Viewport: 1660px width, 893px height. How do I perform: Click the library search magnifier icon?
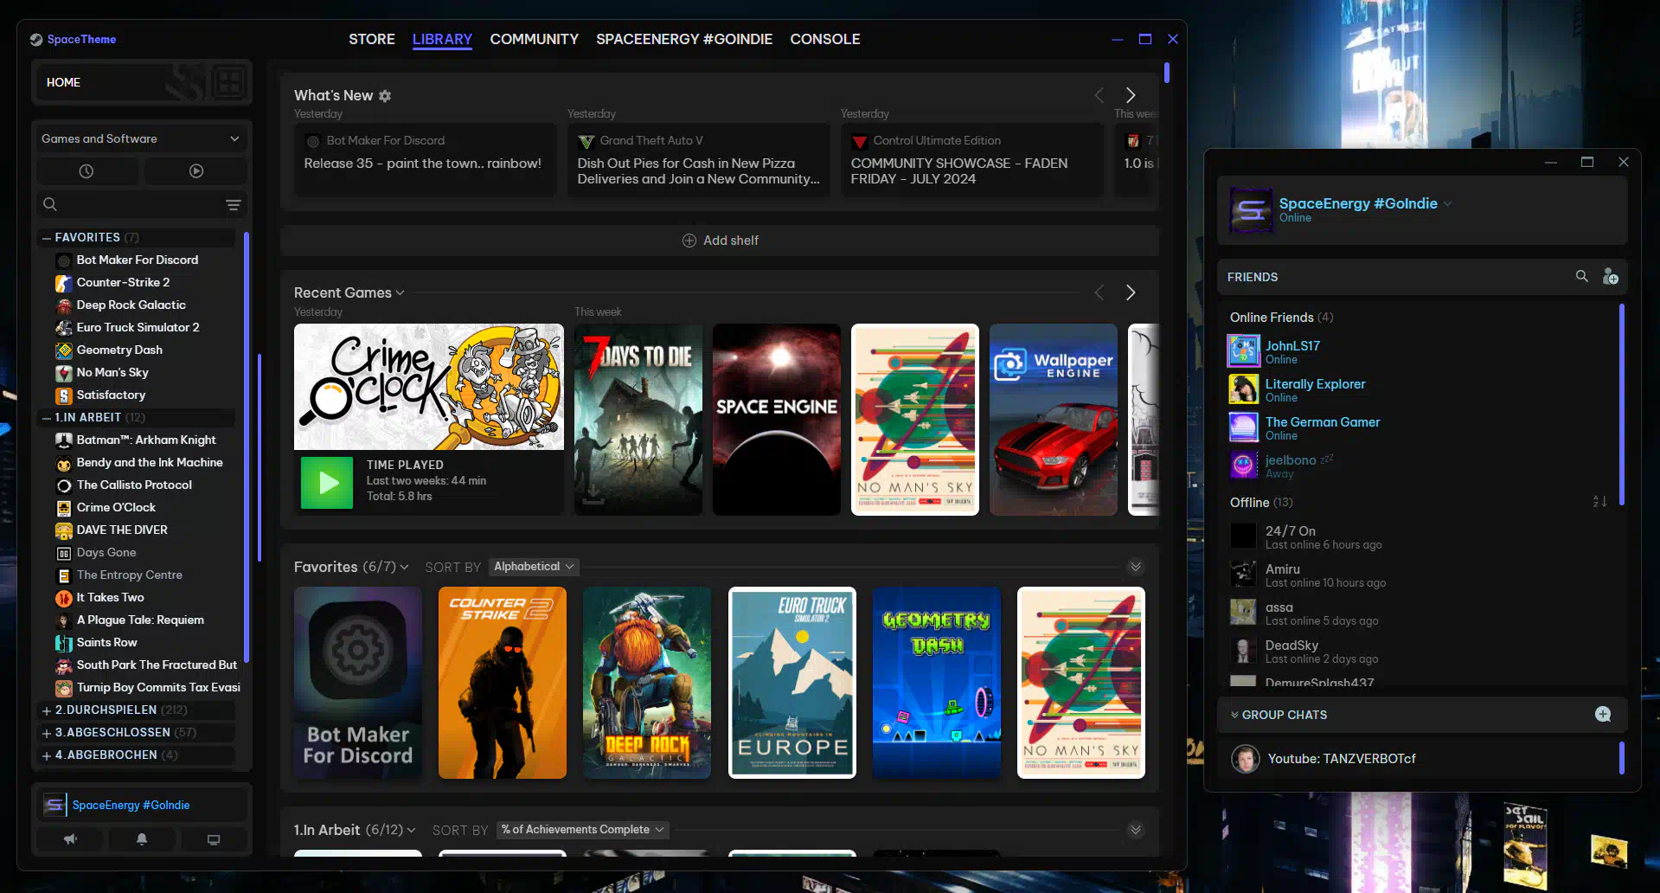[50, 204]
